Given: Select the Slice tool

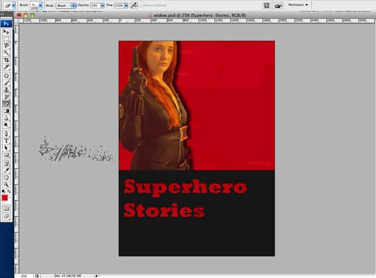Looking at the screenshot, I should (6, 67).
